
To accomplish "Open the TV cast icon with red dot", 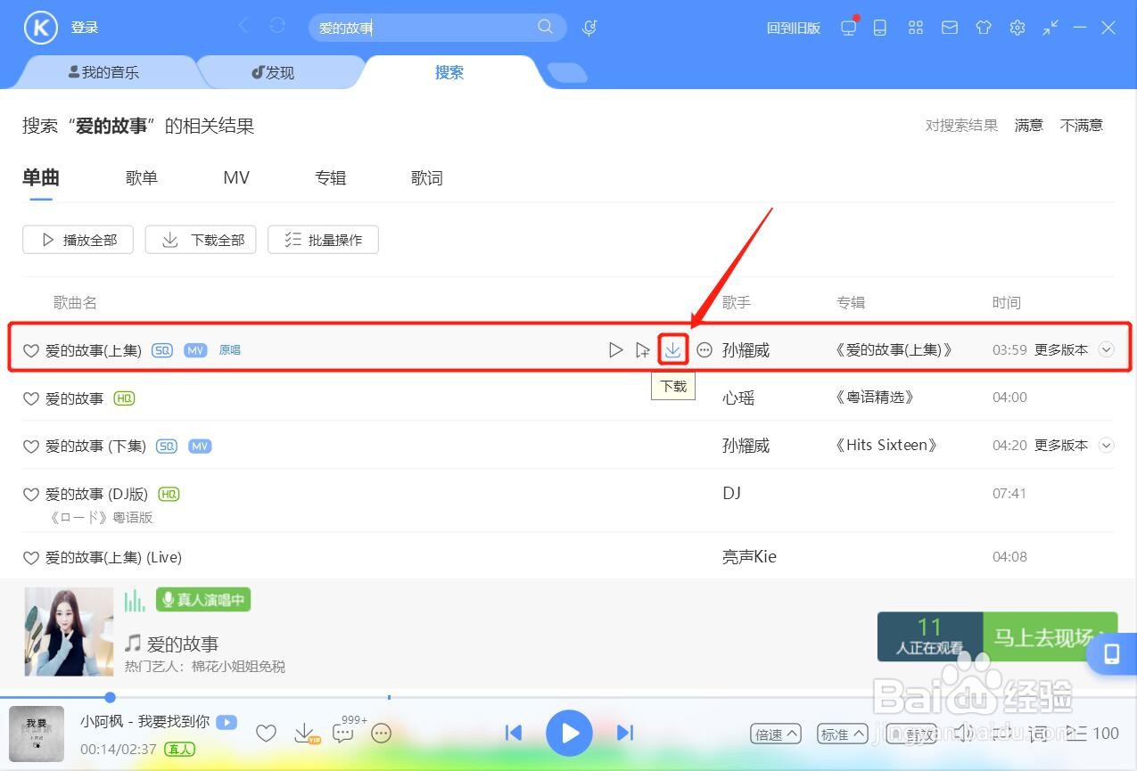I will [847, 28].
